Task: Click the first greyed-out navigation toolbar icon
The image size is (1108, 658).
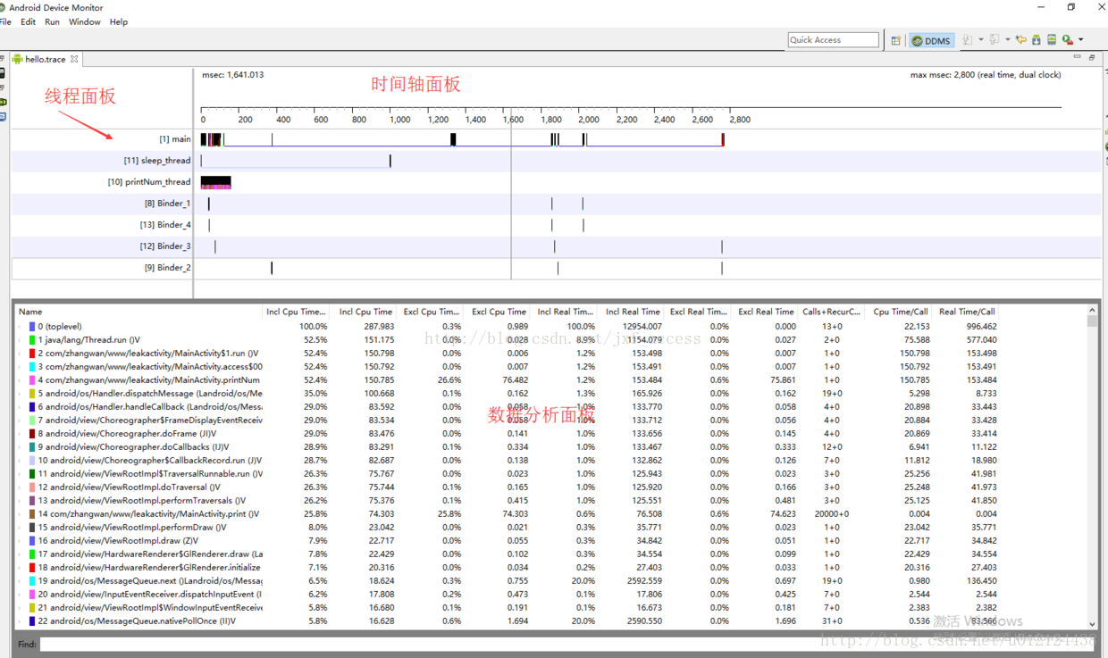Action: coord(968,39)
